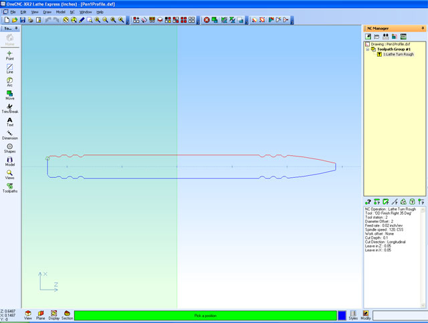
Task: Collapse Toolpath Group #1 tree node
Action: [367, 49]
